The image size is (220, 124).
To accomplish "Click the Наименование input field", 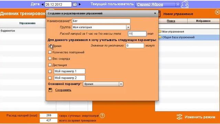I will coord(101,21).
